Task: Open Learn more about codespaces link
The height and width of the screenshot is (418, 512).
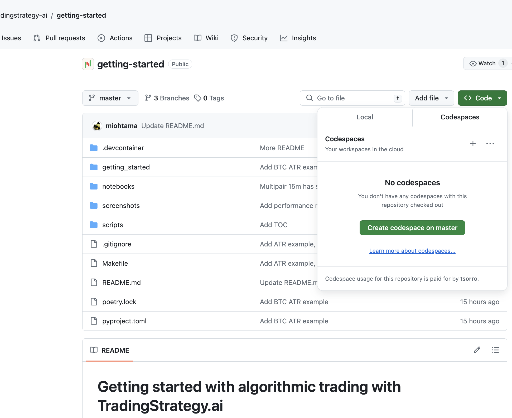Action: [x=412, y=251]
